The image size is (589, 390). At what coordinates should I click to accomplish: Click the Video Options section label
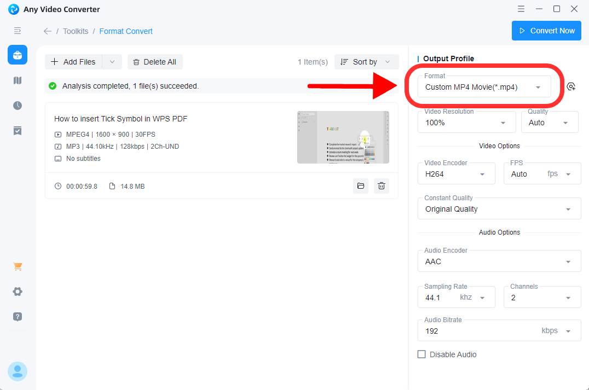tap(499, 146)
